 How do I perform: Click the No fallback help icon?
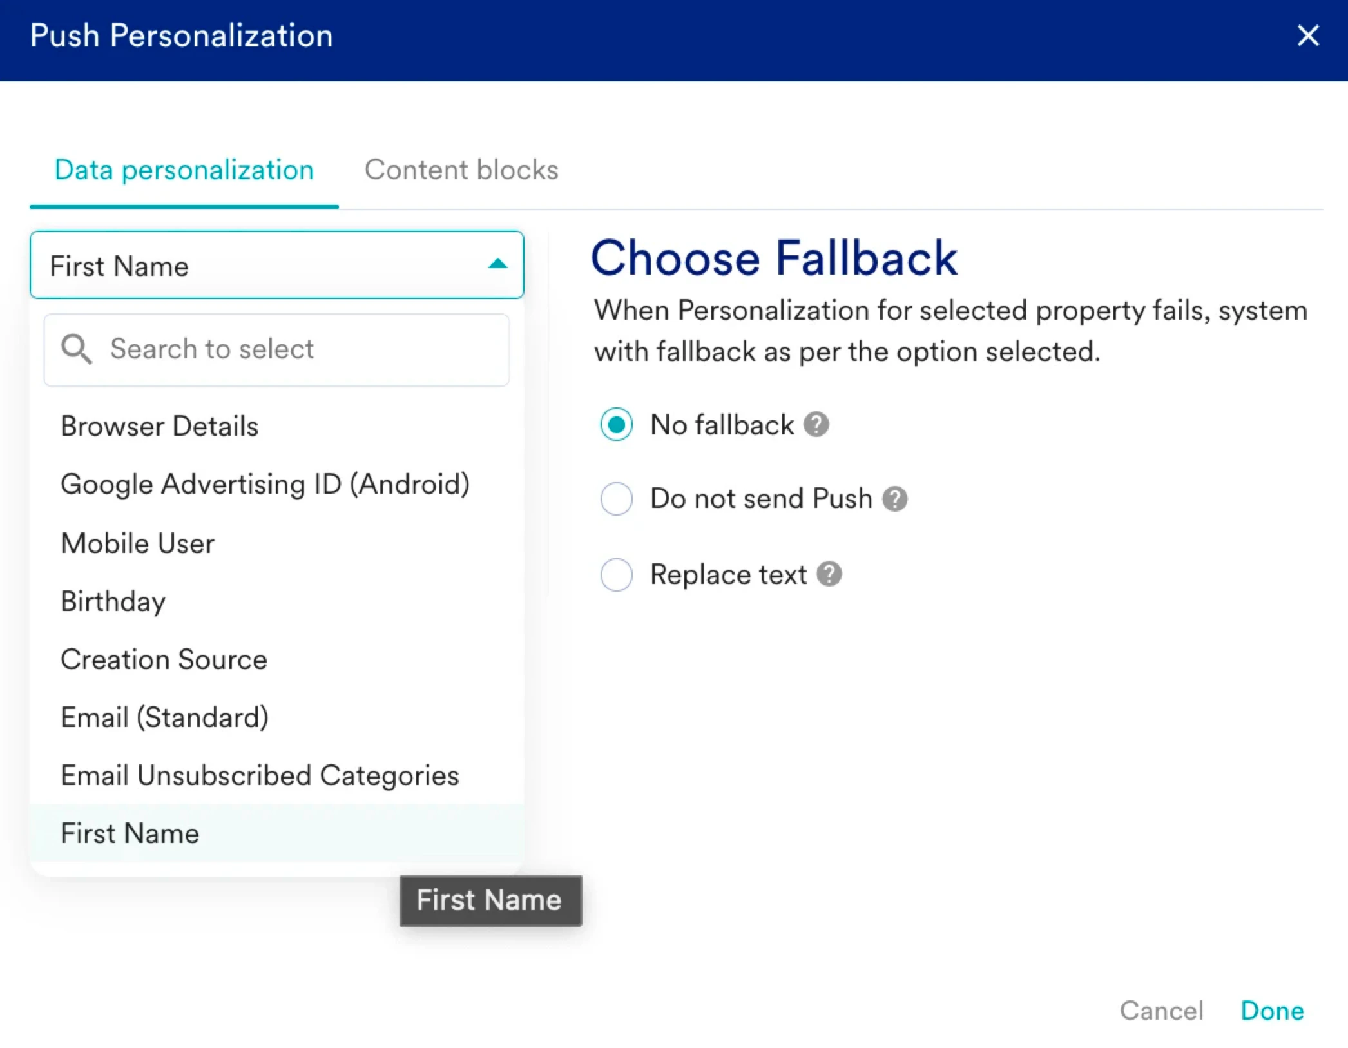click(x=816, y=425)
